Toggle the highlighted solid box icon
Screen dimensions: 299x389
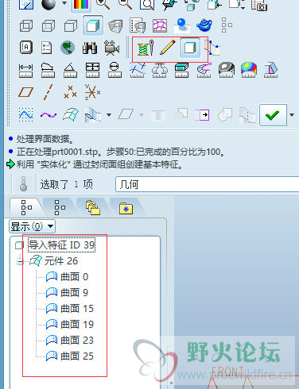point(190,48)
